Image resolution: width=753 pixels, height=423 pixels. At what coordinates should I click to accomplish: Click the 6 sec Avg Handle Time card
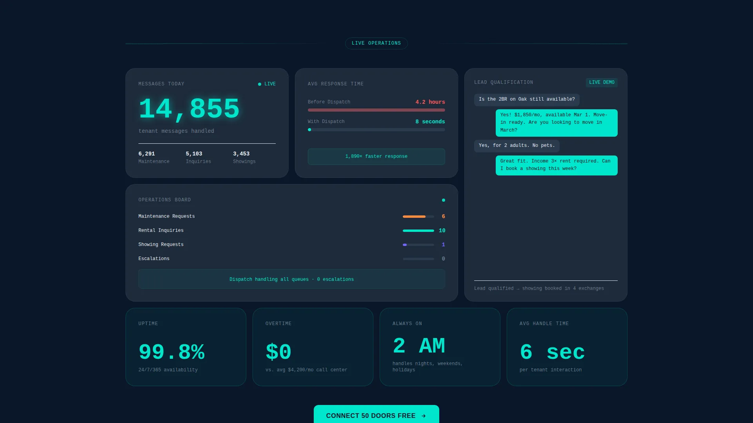567,347
